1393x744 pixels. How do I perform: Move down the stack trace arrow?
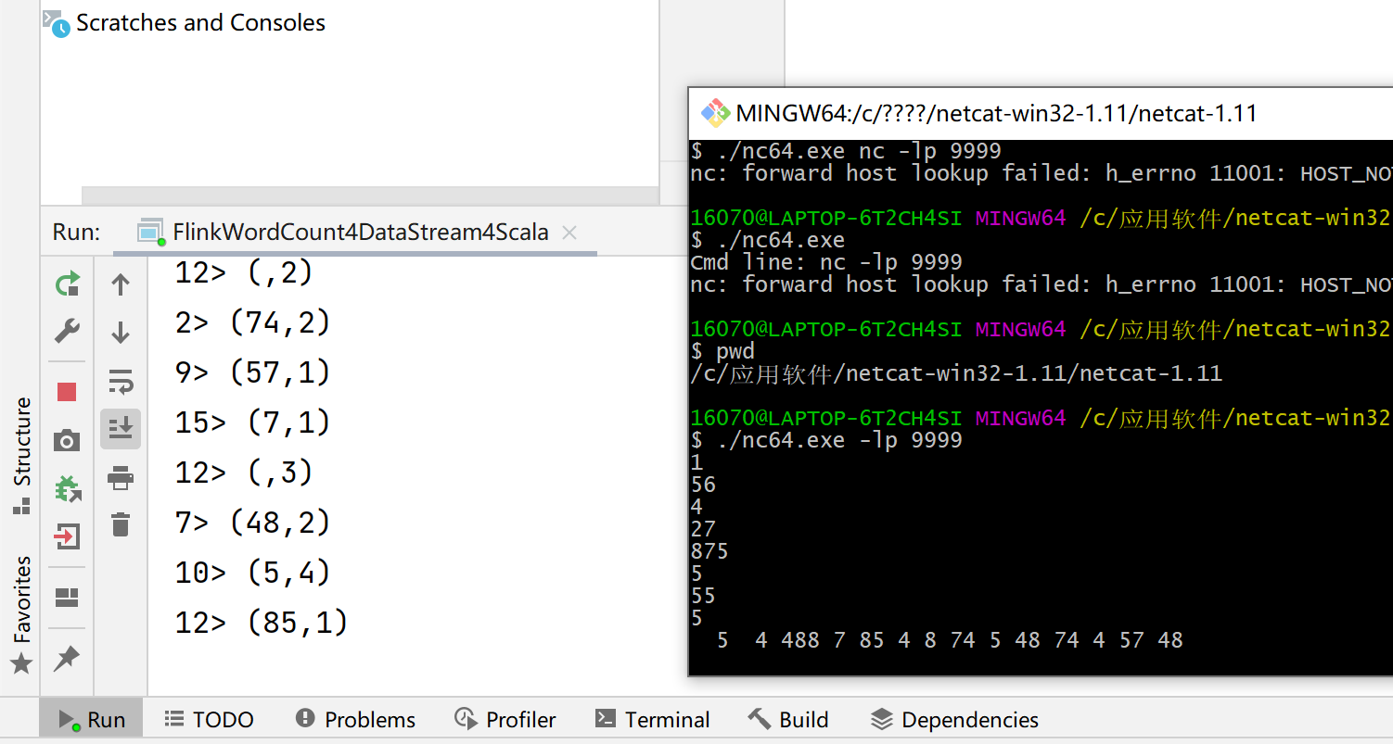(121, 333)
